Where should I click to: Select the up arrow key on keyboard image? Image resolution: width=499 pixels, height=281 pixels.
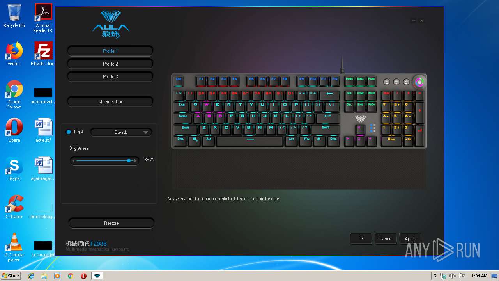[x=359, y=129]
